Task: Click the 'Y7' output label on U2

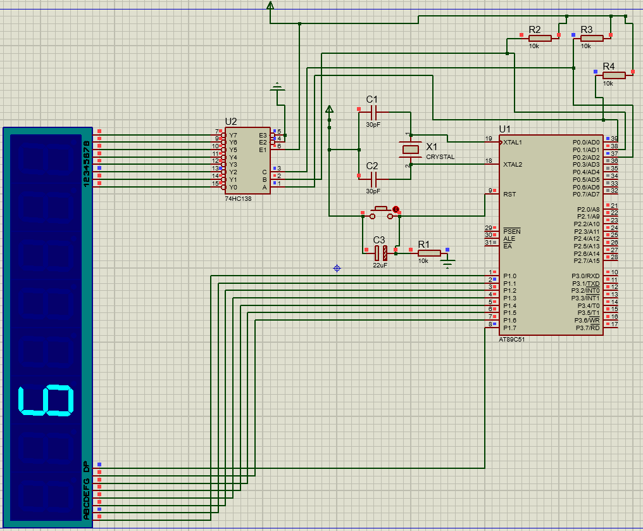Action: tap(233, 135)
